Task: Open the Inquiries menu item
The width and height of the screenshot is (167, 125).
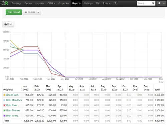Action: click(x=40, y=3)
